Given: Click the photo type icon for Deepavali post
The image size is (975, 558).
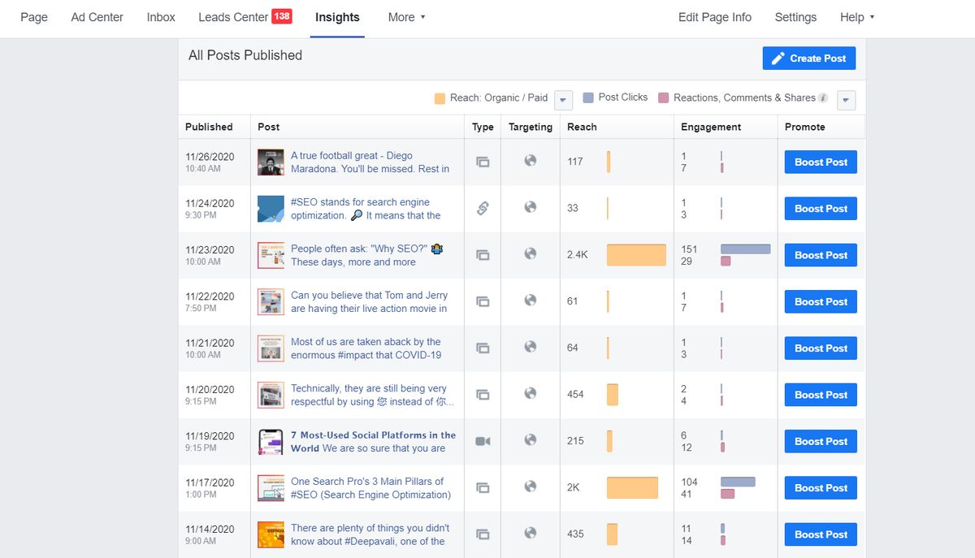Looking at the screenshot, I should [483, 534].
